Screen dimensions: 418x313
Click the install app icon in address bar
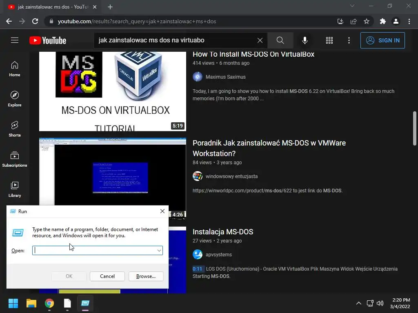[x=340, y=21]
